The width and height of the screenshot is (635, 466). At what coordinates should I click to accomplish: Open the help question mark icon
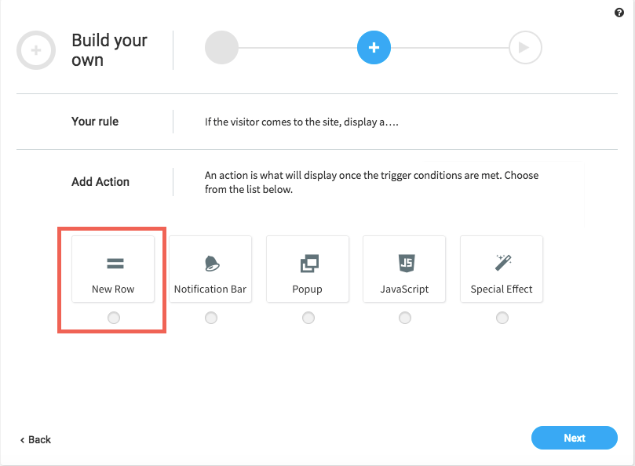pos(619,13)
